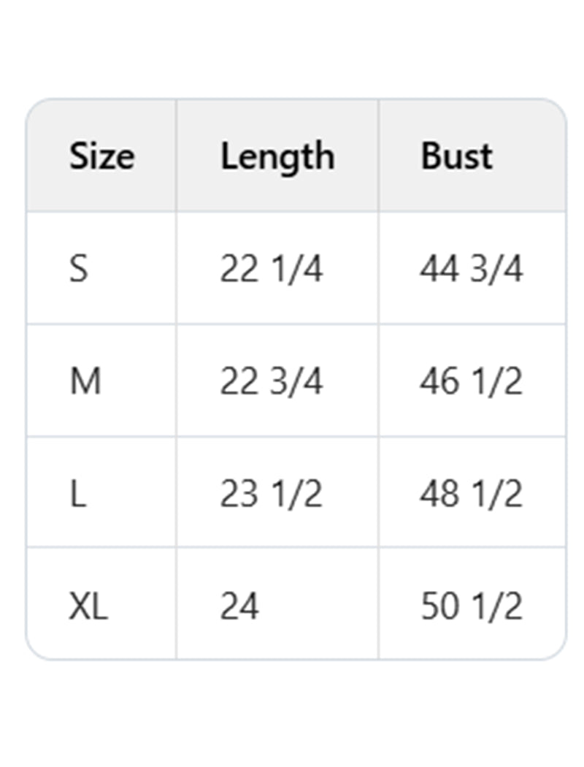Image resolution: width=584 pixels, height=767 pixels.
Task: Click the 22 3/4 length value
Action: point(271,381)
